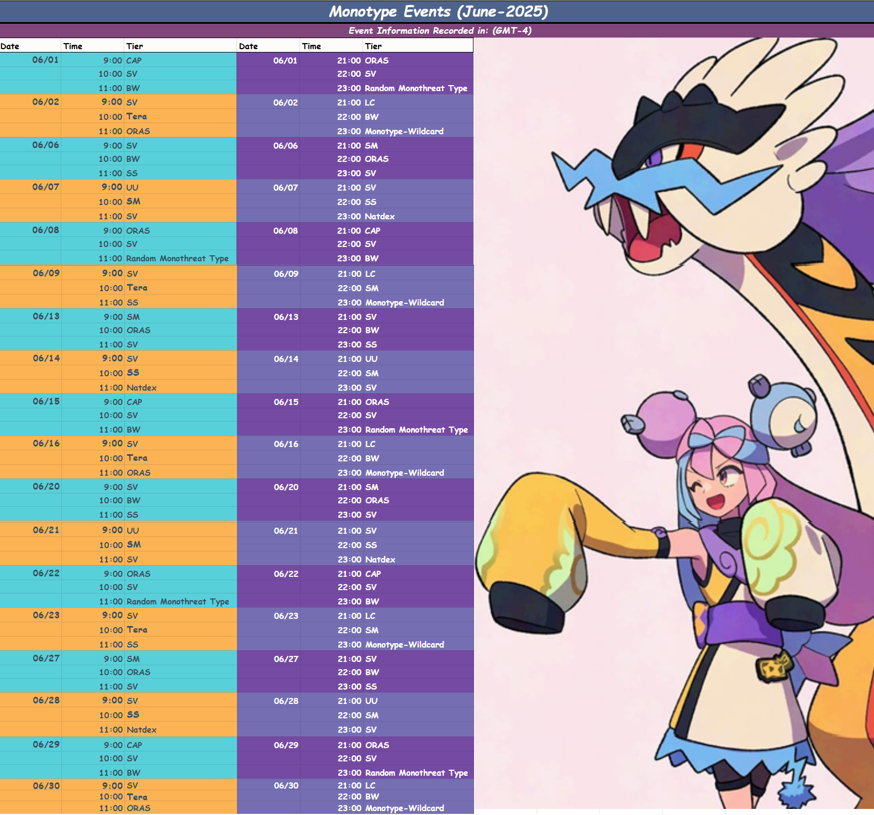The height and width of the screenshot is (815, 874).
Task: Click 'Natdex' at 11:00 on 06/14
Action: click(x=142, y=388)
